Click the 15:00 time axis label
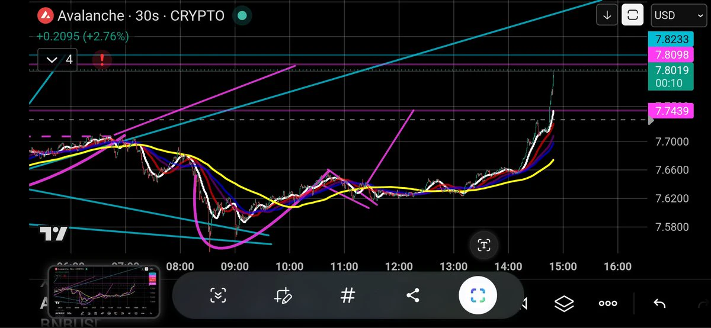Screen dimensions: 711x328 563,267
